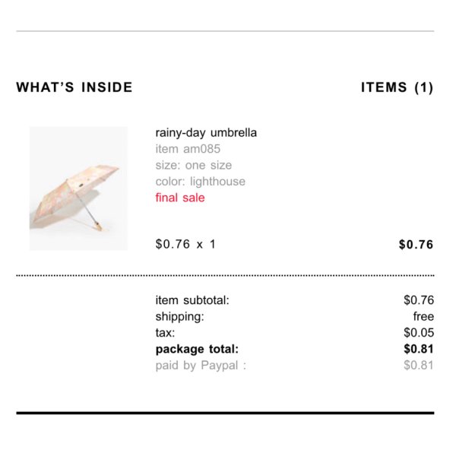Click the shipping label
This screenshot has width=456, height=456.
pyautogui.click(x=179, y=317)
